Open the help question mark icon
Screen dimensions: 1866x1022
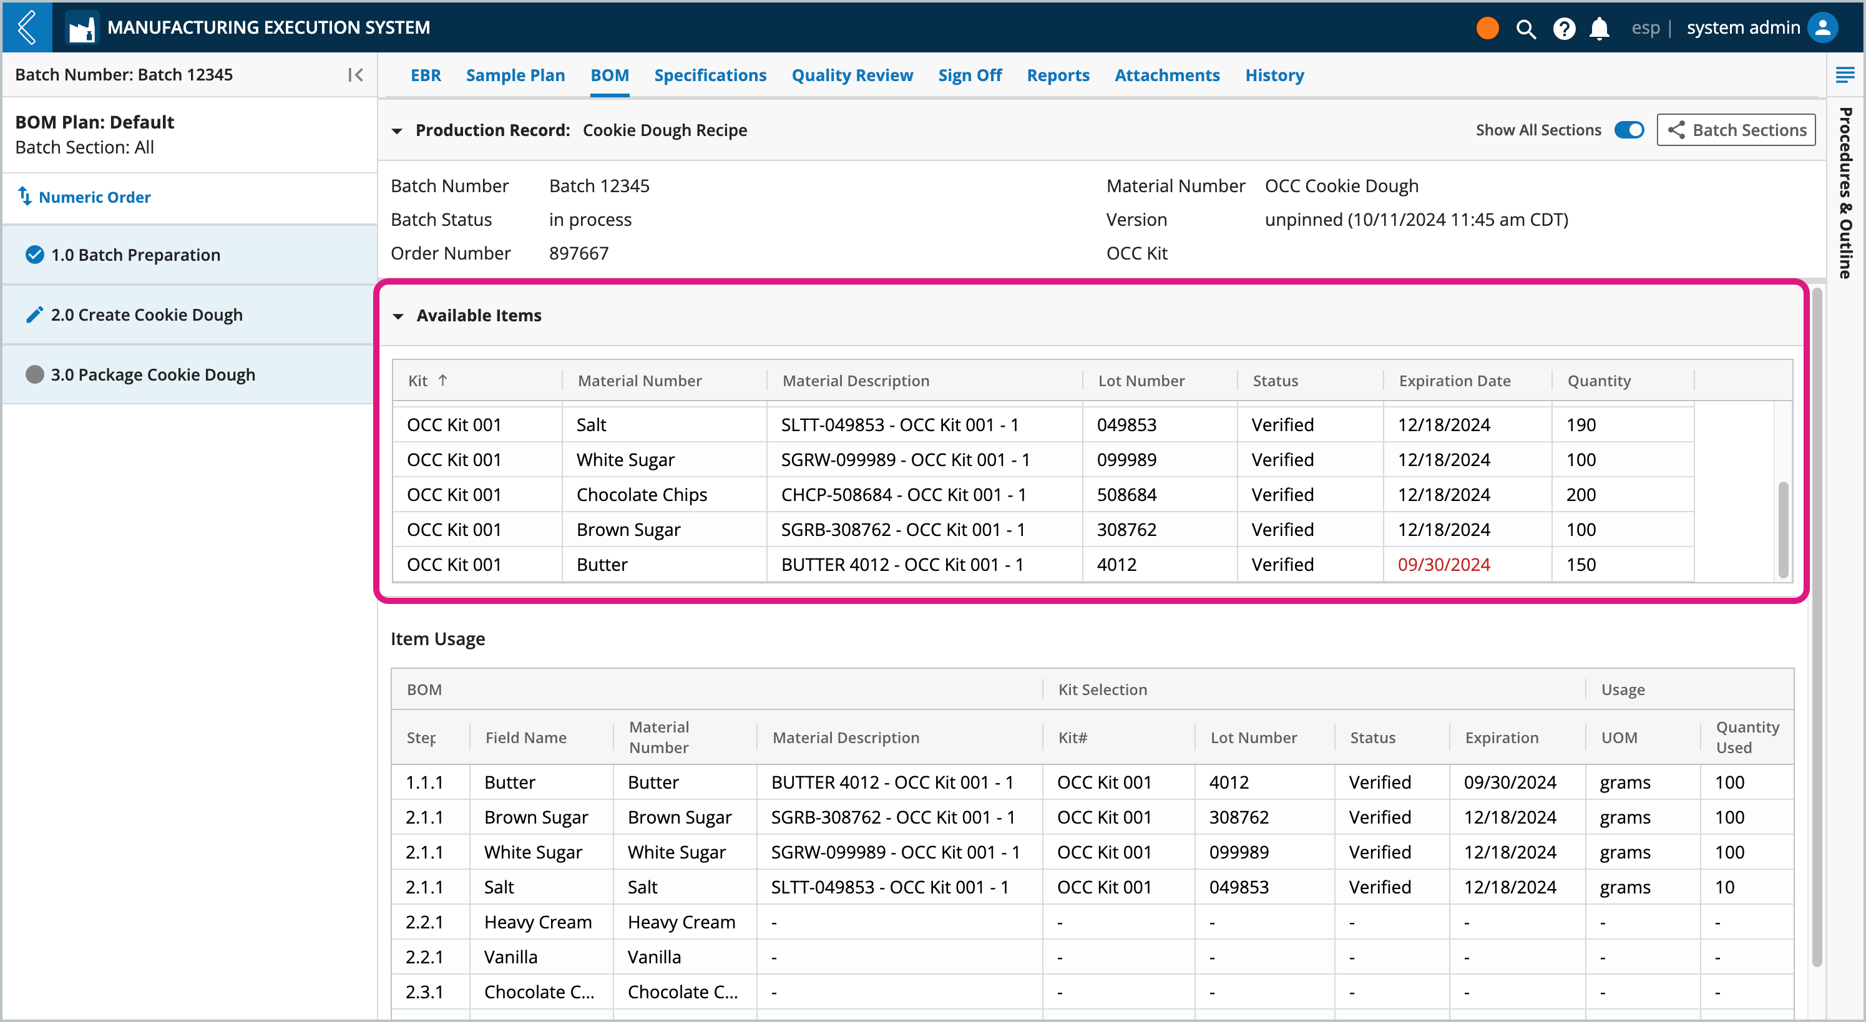tap(1564, 28)
